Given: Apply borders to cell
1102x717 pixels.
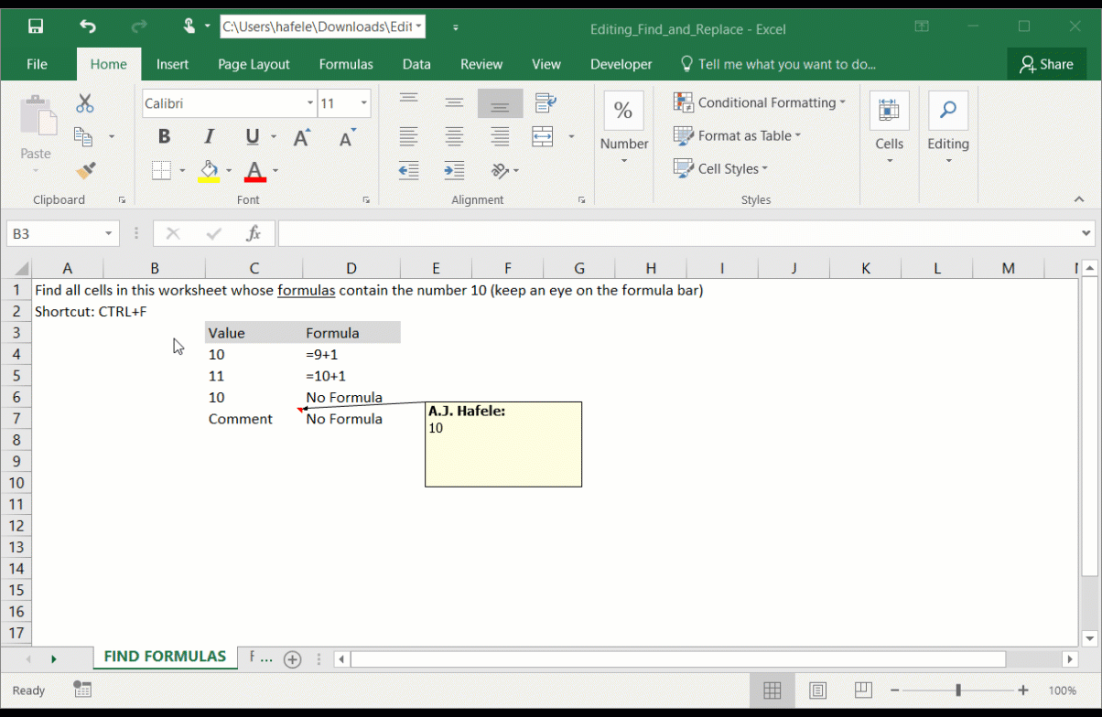Looking at the screenshot, I should pyautogui.click(x=161, y=170).
